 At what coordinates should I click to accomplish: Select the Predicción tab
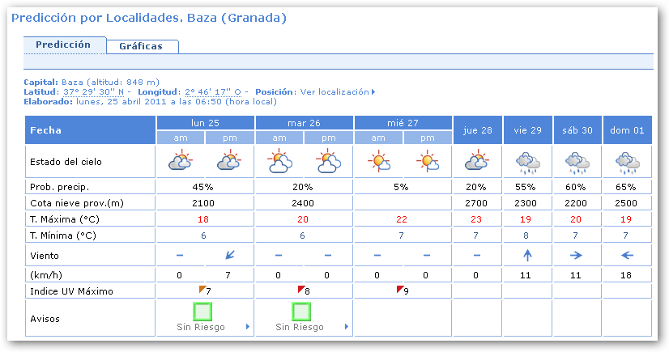(63, 45)
